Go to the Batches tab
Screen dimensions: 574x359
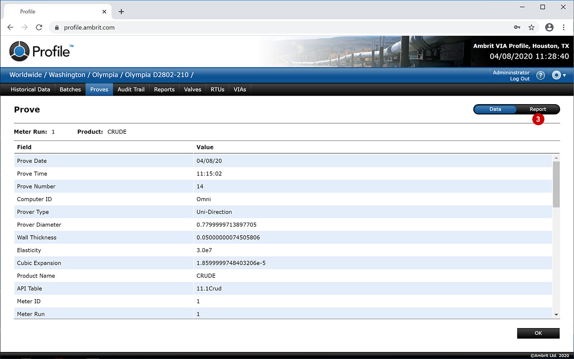(x=70, y=89)
